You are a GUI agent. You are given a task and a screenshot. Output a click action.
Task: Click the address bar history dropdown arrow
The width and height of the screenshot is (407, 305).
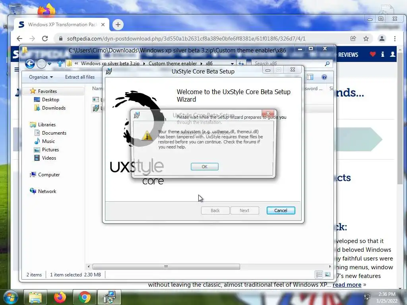pos(232,64)
